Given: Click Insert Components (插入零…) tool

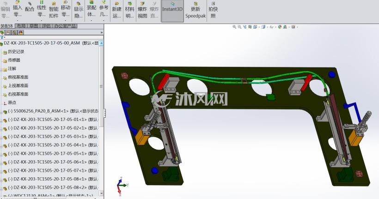Looking at the screenshot, I should click(17, 10).
